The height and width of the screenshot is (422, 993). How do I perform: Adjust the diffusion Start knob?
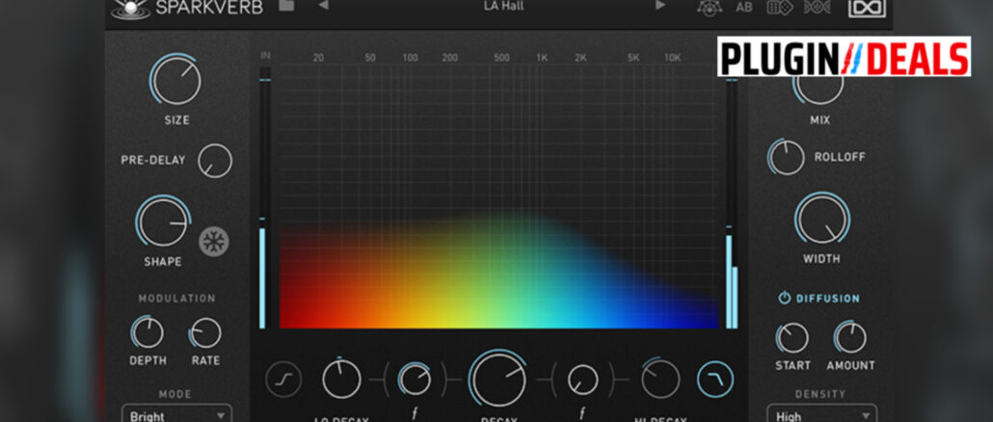coord(792,338)
